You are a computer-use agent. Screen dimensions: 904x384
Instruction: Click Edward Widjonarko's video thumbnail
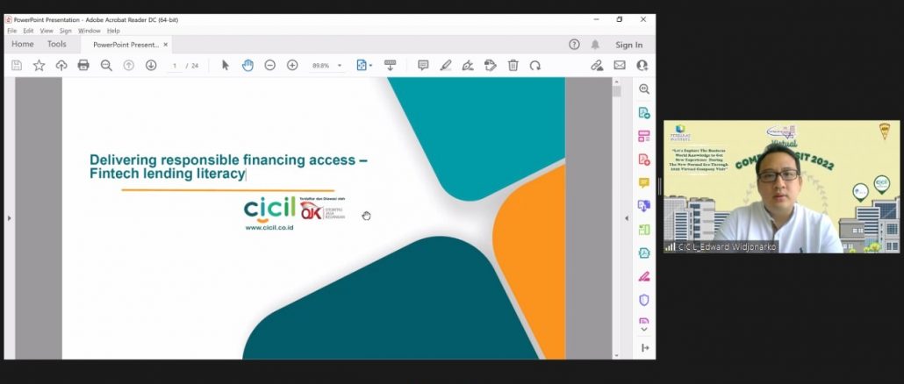781,187
